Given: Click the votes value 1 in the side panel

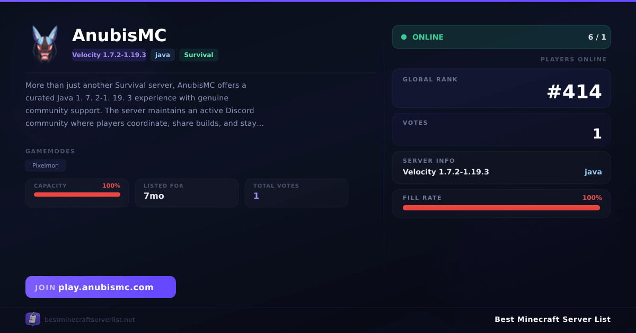Looking at the screenshot, I should point(597,134).
